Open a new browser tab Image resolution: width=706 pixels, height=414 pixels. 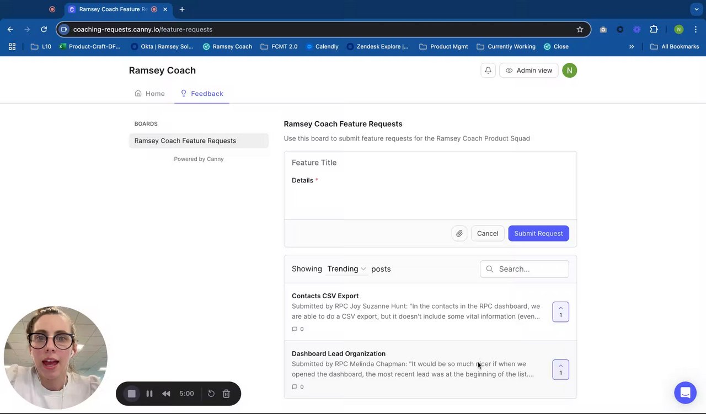[182, 9]
